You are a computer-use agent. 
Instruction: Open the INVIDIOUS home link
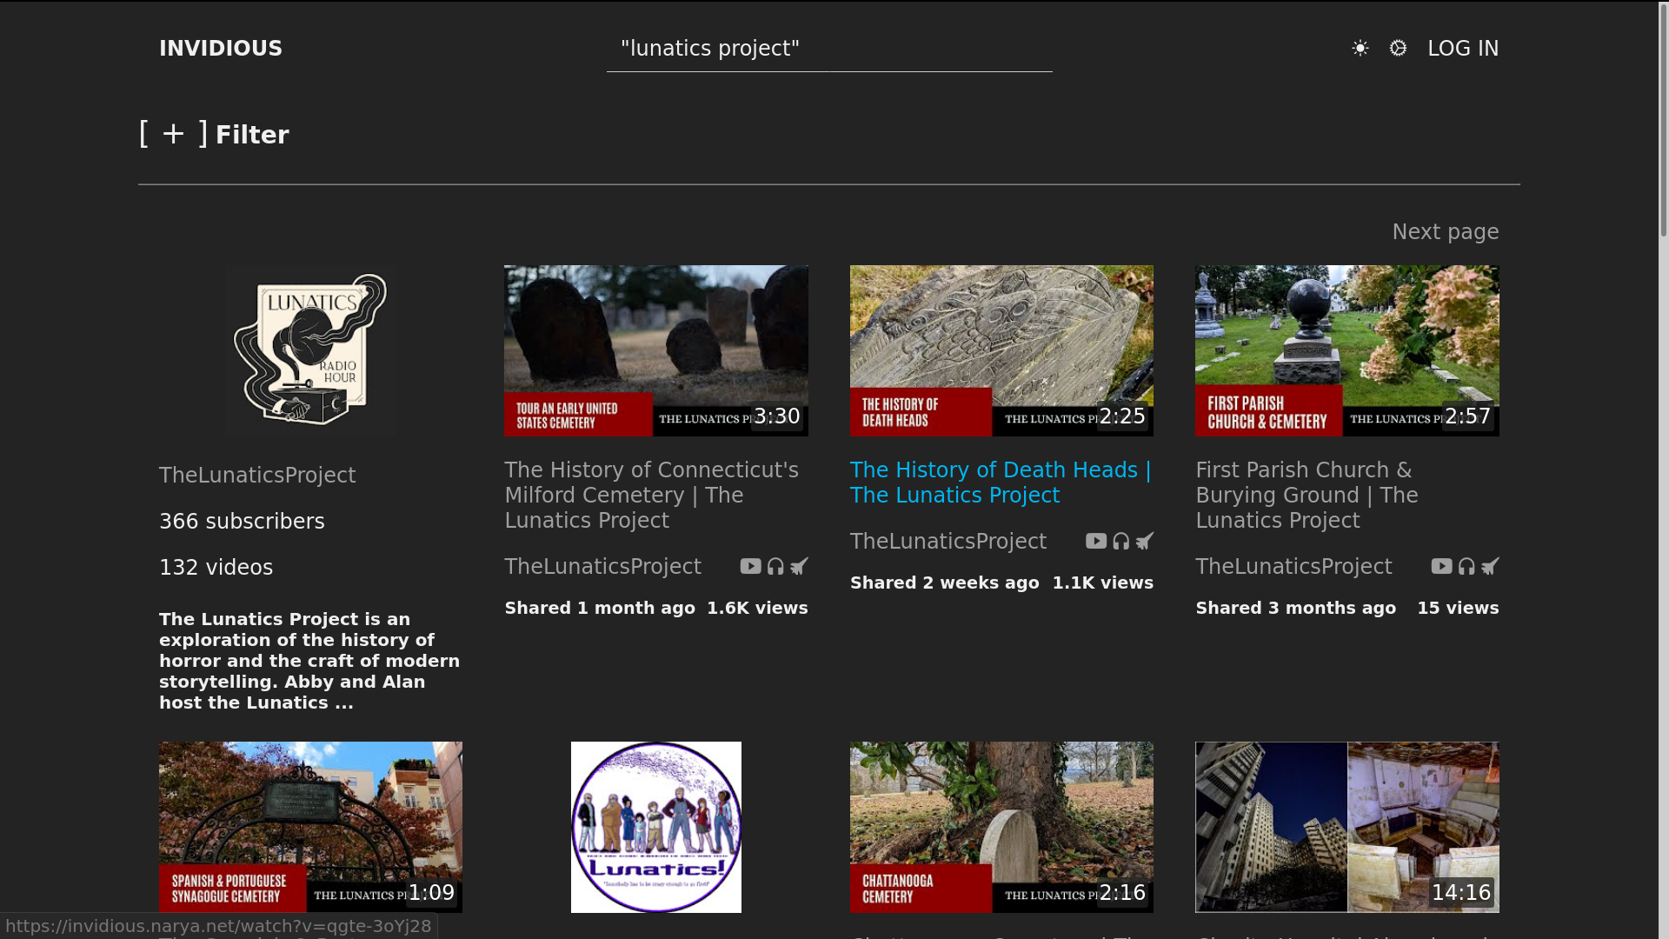tap(221, 49)
